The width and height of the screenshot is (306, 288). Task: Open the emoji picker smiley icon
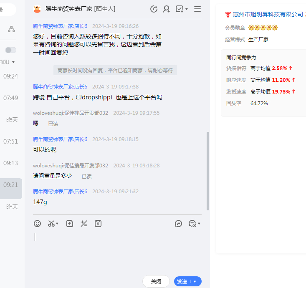click(x=37, y=224)
